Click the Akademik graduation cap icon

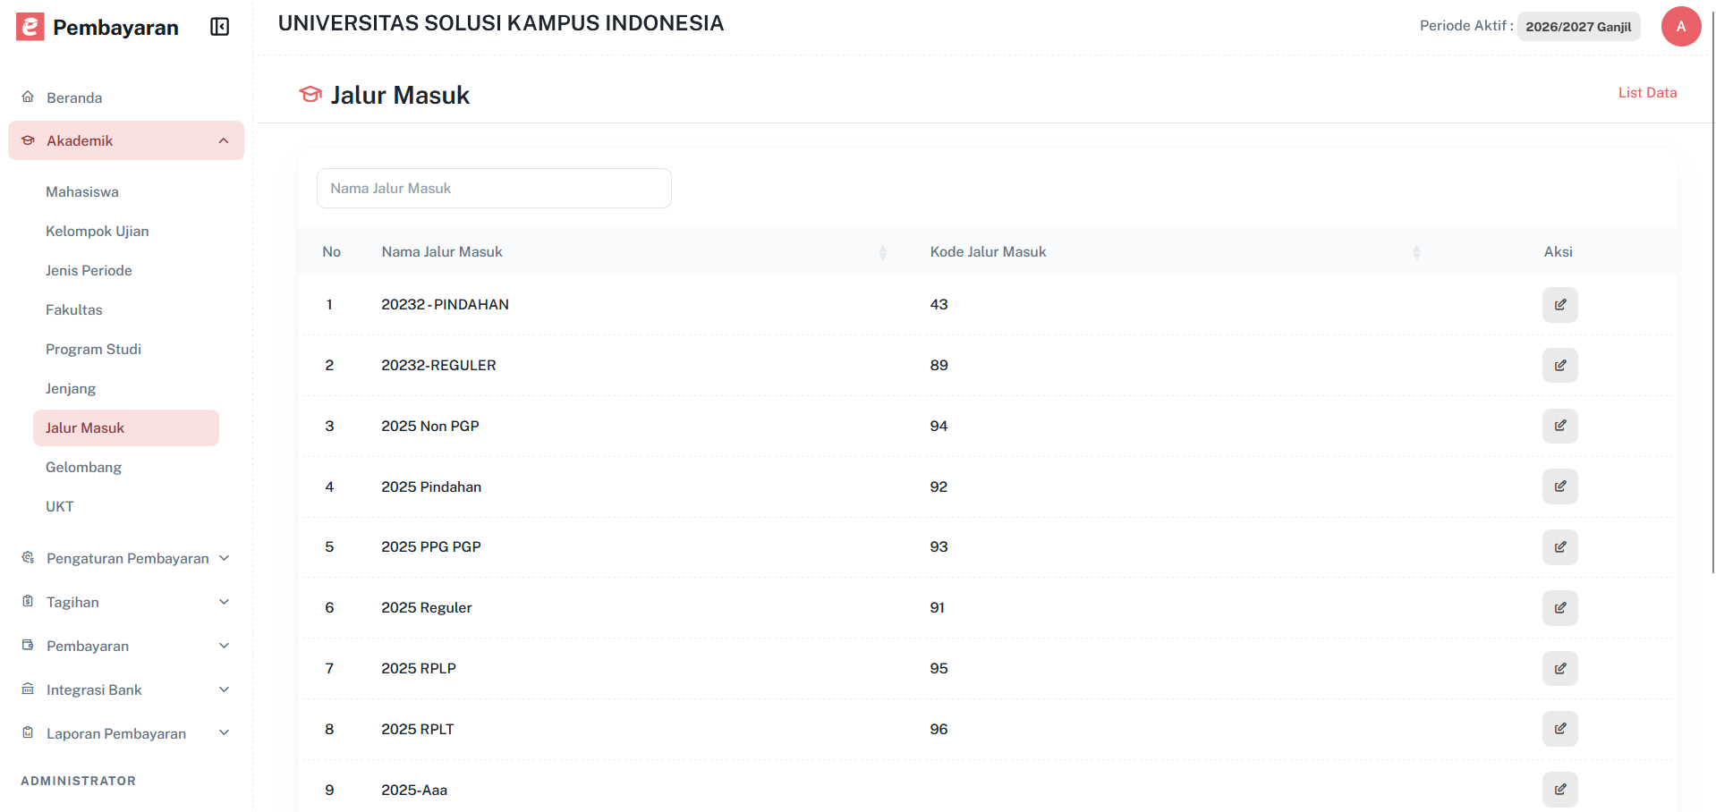[x=28, y=140]
